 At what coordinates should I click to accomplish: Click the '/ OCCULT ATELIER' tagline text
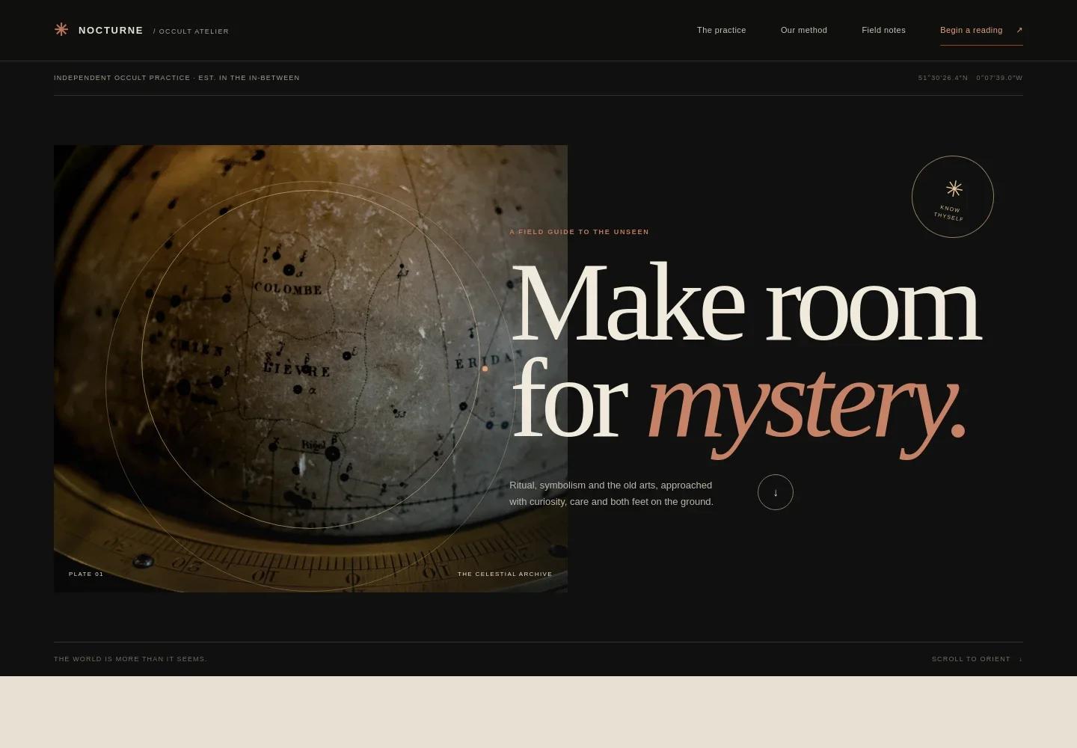(x=191, y=31)
